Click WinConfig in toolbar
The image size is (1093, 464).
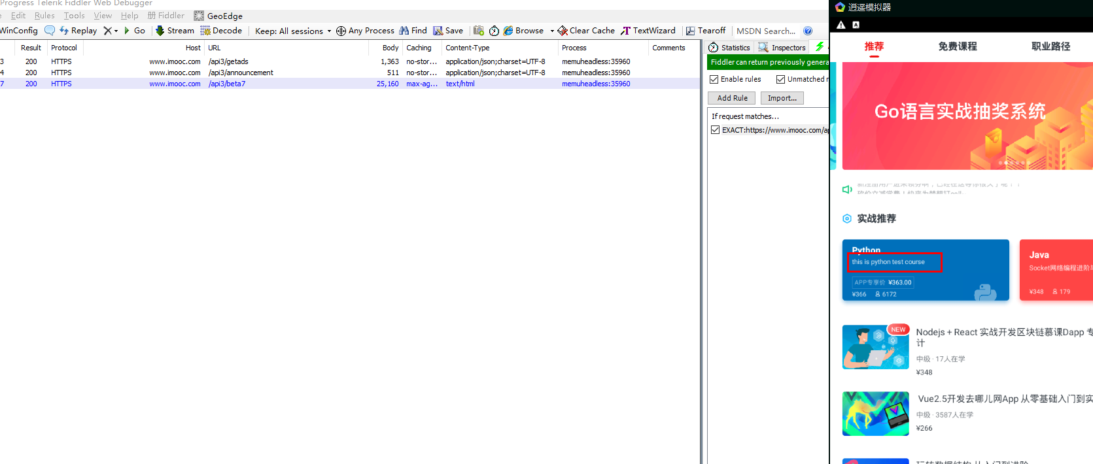[19, 31]
